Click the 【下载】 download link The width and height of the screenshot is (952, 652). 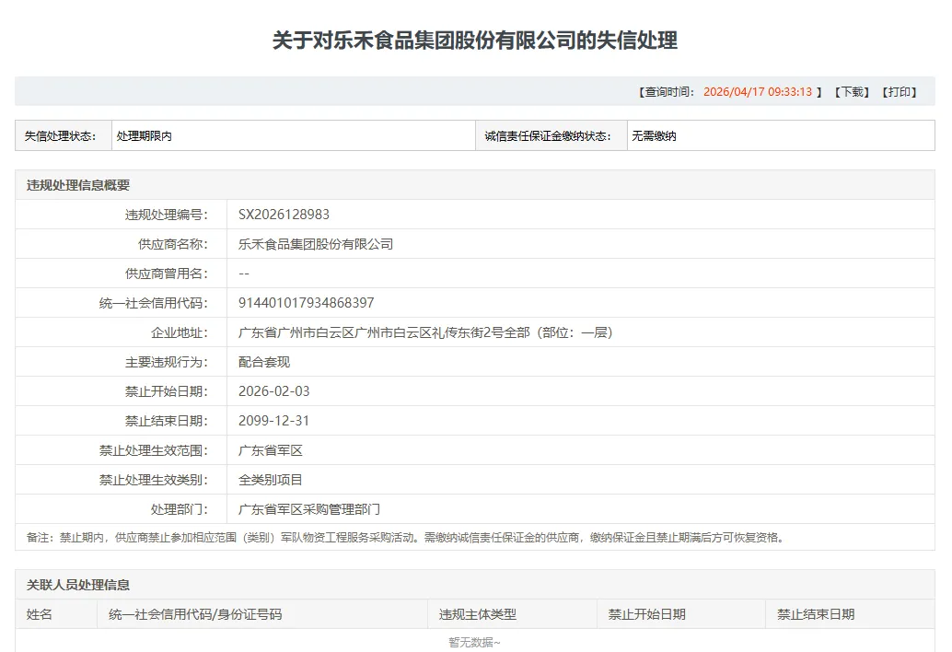(852, 92)
